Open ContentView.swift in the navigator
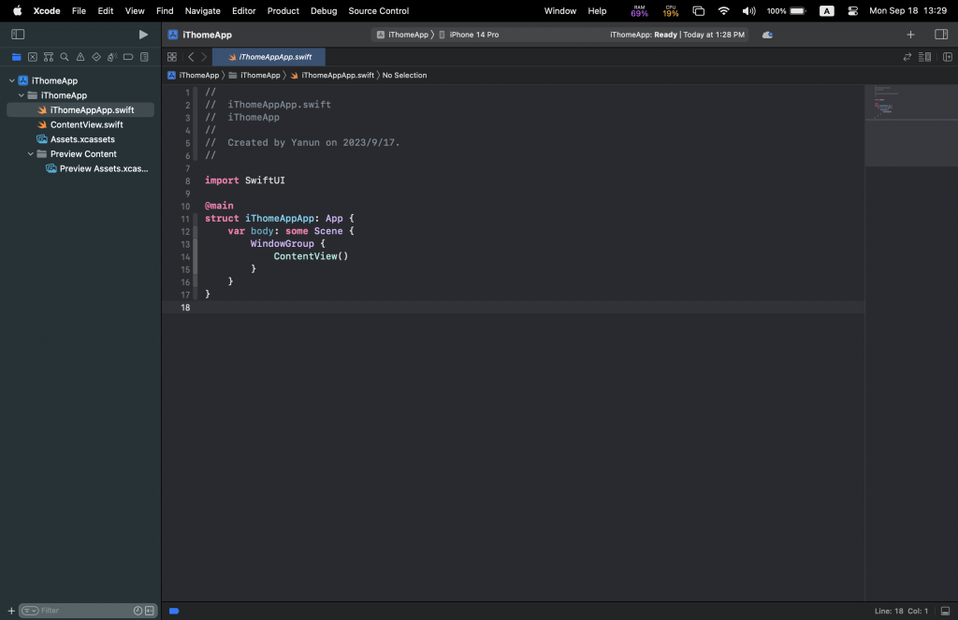958x620 pixels. tap(80, 124)
